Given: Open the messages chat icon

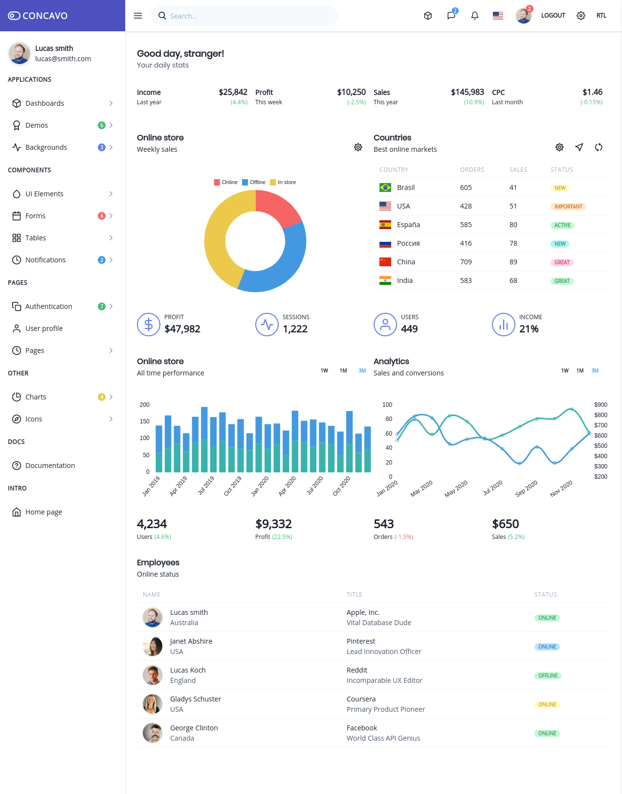Looking at the screenshot, I should coord(451,16).
